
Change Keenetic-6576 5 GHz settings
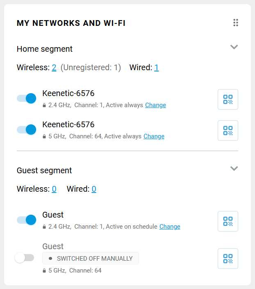[x=154, y=136]
